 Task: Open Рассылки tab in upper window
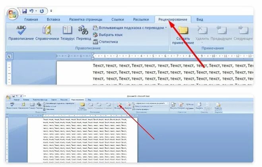tap(141, 19)
